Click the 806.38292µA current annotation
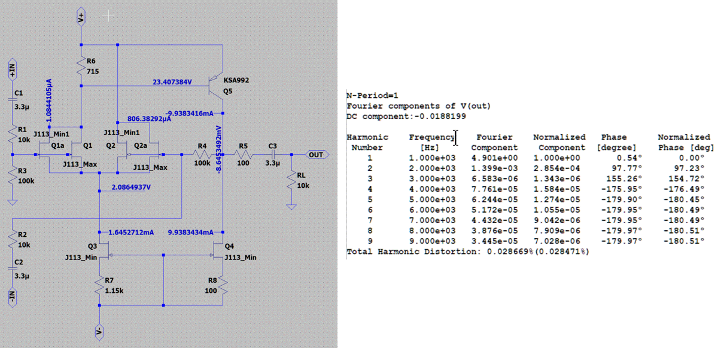The image size is (727, 348). tap(150, 120)
